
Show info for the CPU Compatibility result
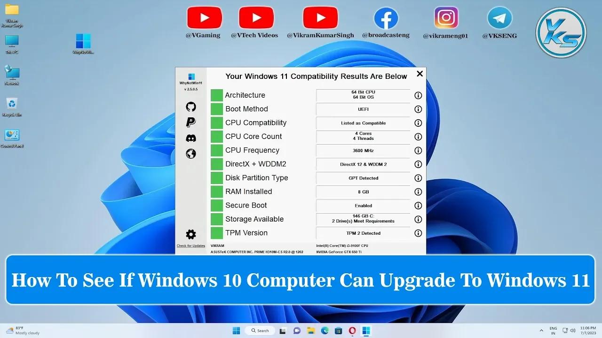(x=418, y=123)
